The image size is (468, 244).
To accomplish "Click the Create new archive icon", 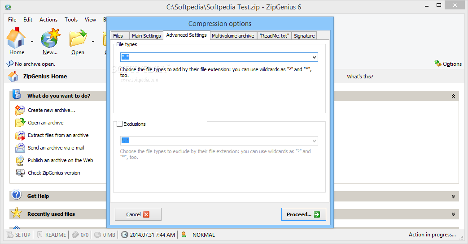I will tap(20, 110).
